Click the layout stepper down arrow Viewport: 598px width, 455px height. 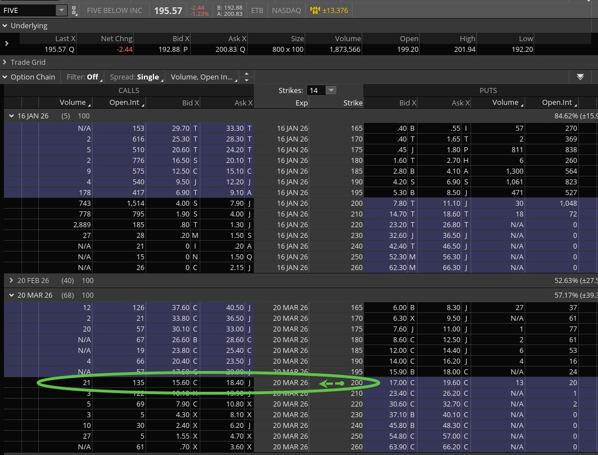point(247,80)
